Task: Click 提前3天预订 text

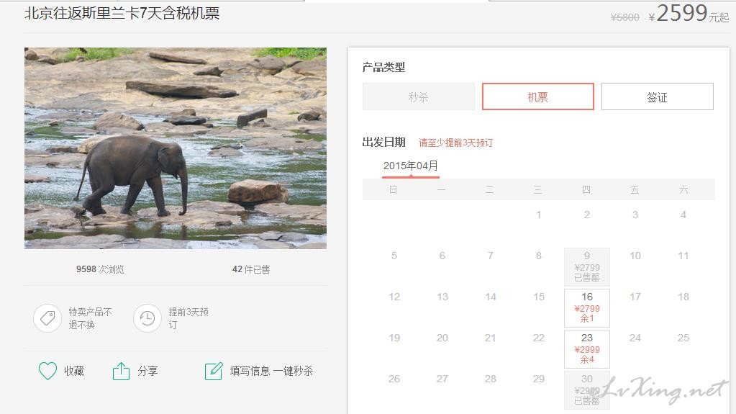Action: point(188,318)
